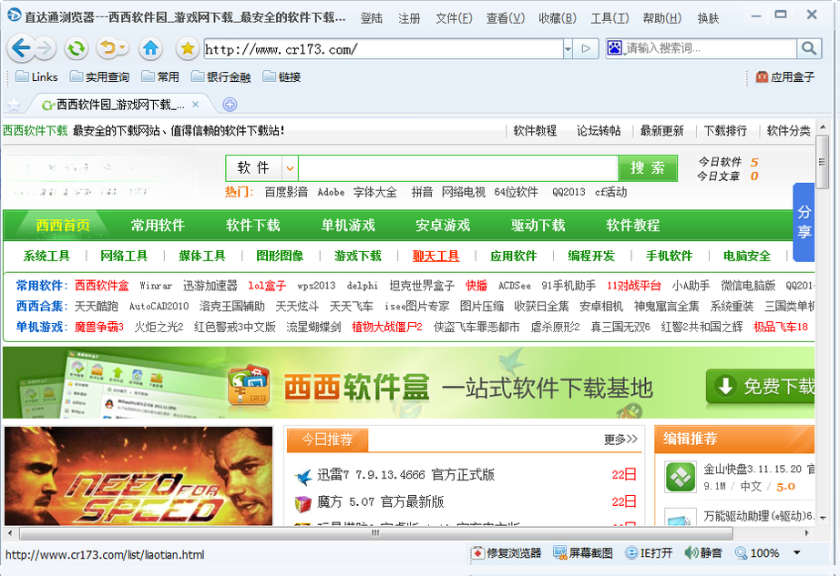Viewport: 840px width, 576px height.
Task: Click 换肤 to change skin
Action: click(708, 19)
